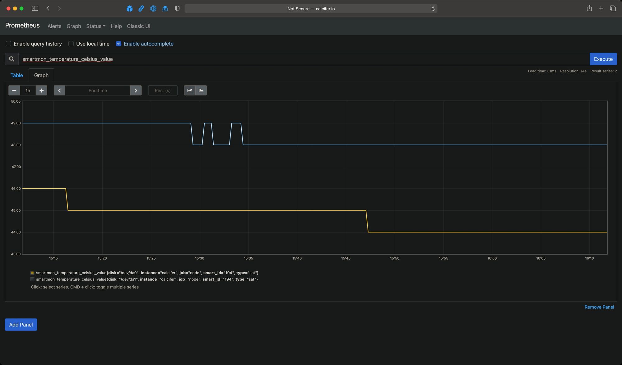Image resolution: width=622 pixels, height=365 pixels.
Task: Switch to the Table tab
Action: tap(16, 75)
